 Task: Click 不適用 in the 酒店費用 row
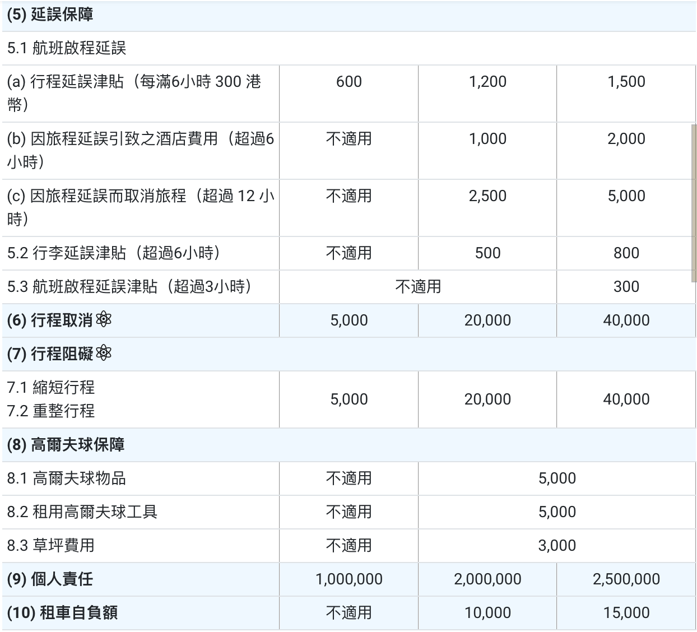pos(349,139)
